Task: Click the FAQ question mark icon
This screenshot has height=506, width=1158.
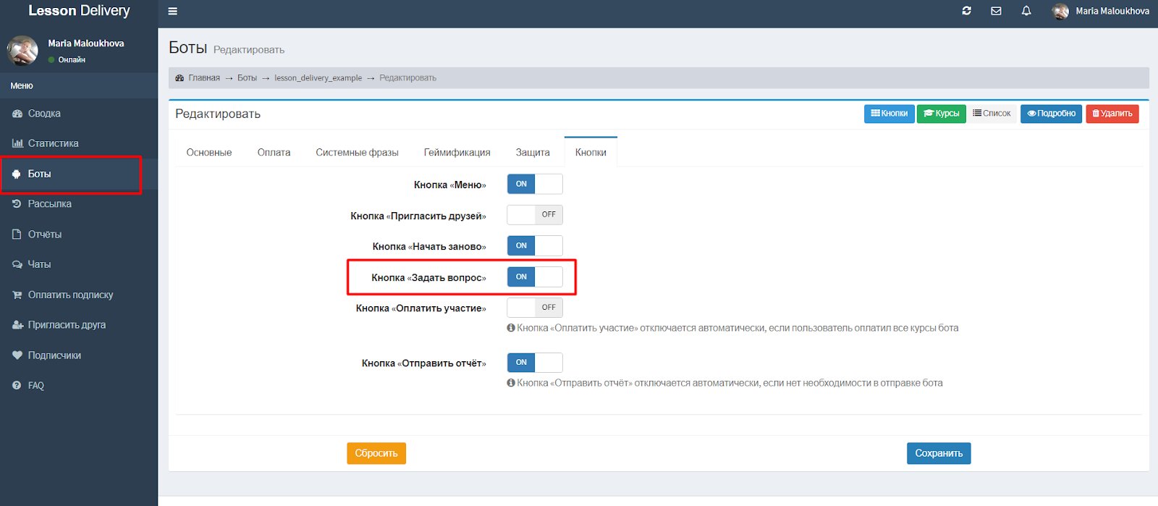Action: 17,385
